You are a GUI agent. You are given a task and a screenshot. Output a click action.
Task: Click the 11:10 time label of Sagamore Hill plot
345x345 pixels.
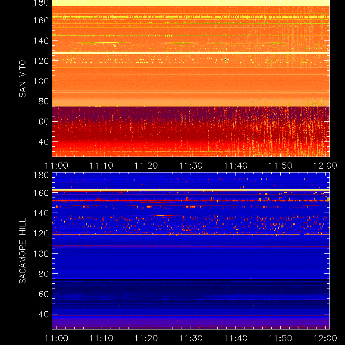101,338
